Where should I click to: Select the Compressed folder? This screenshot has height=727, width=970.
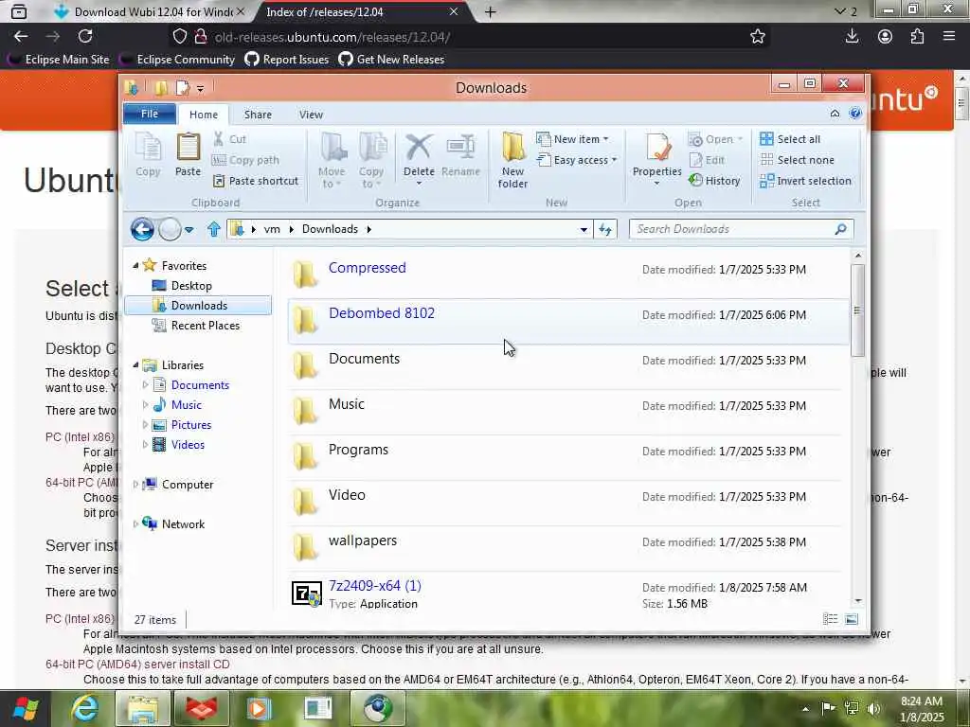[568, 275]
